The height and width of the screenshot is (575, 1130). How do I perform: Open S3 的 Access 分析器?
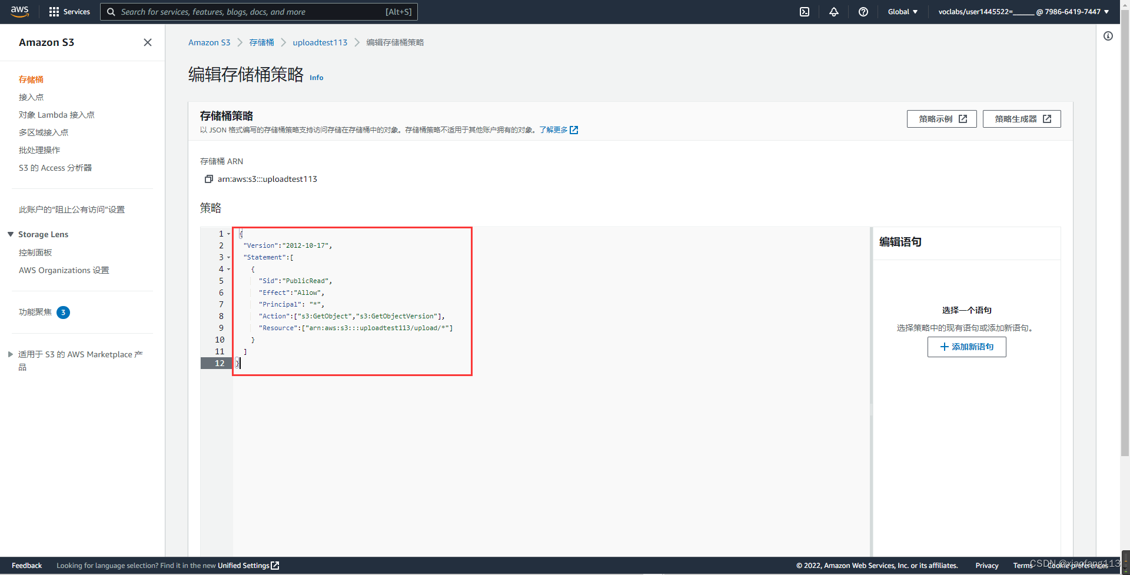click(x=55, y=168)
